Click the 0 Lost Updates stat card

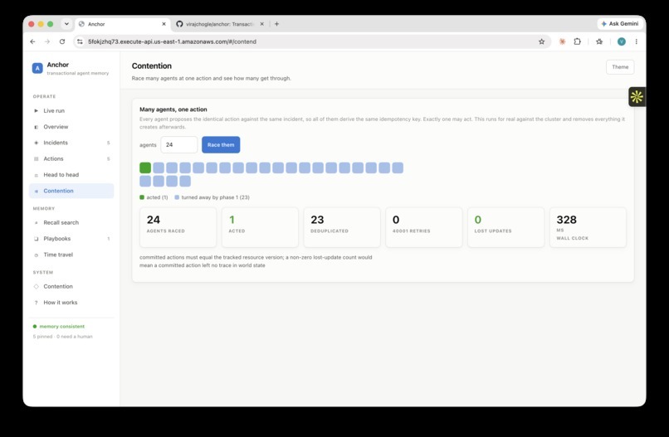(x=505, y=227)
